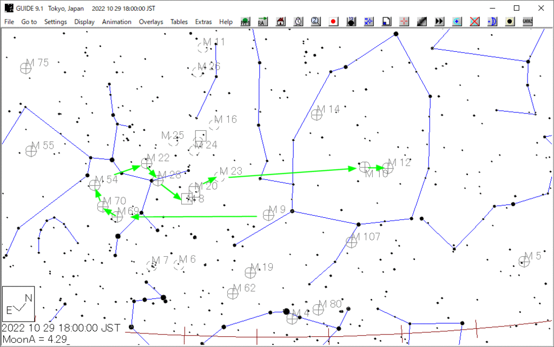
Task: Select the M 75 cluster symbol
Action: pyautogui.click(x=25, y=68)
